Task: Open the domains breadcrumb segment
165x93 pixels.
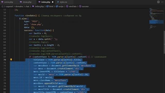Action: coord(19,6)
